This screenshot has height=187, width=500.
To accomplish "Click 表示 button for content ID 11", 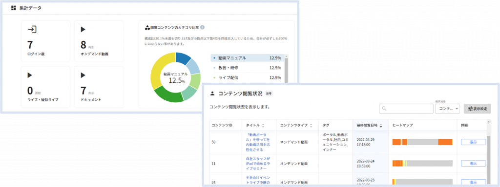I will coord(473,164).
